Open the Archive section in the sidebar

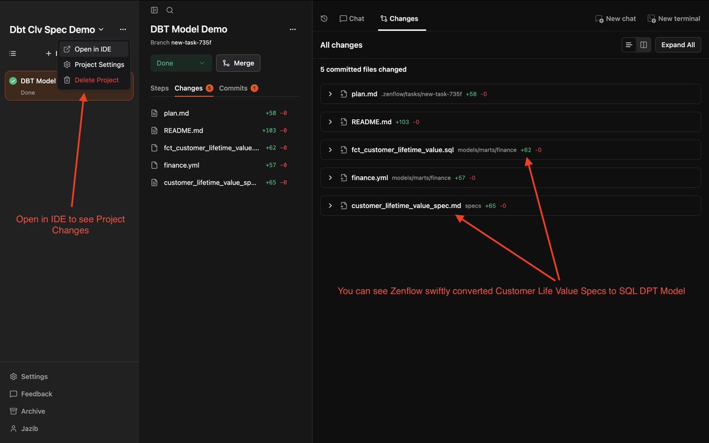point(34,411)
